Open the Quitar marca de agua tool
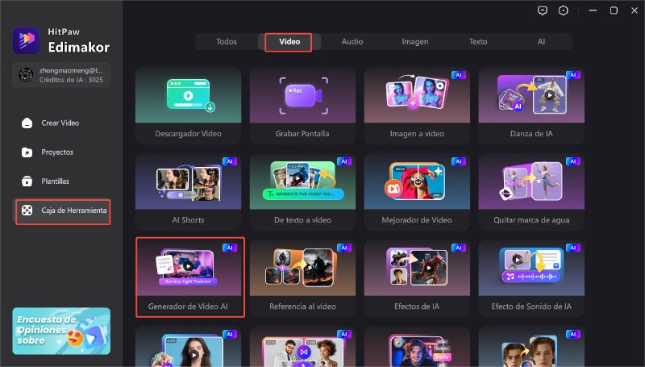645x367 pixels. pos(531,192)
